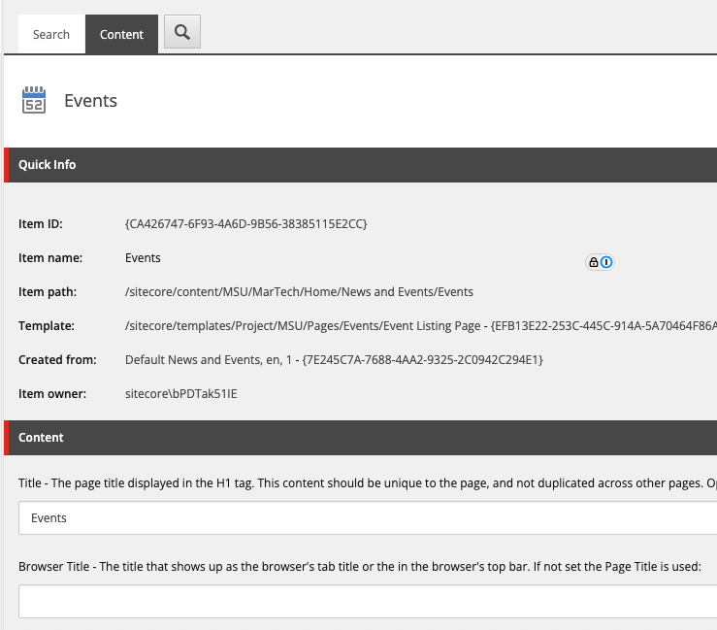Switch to the Search tab
The height and width of the screenshot is (630, 717).
point(51,34)
